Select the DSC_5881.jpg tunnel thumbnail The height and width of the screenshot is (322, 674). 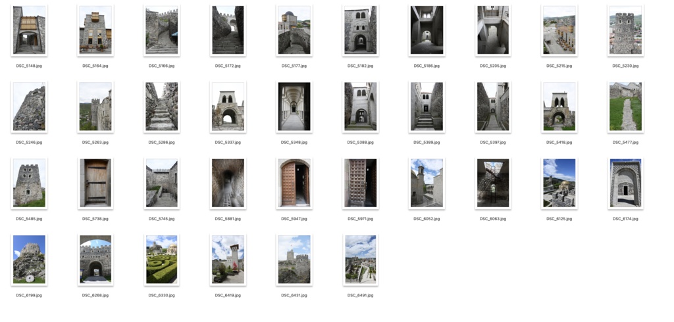point(228,183)
